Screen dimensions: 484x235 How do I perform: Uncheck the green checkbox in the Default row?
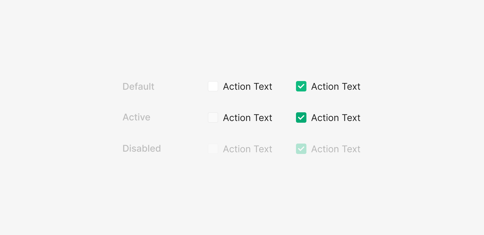[x=301, y=86]
